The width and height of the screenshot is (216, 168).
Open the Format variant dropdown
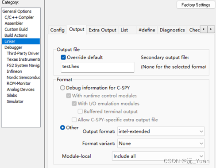click(x=161, y=143)
